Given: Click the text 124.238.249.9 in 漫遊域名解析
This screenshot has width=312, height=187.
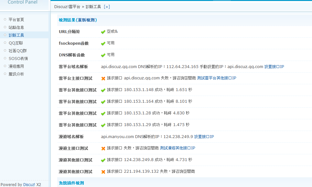Looking at the screenshot, I should click(x=178, y=136).
